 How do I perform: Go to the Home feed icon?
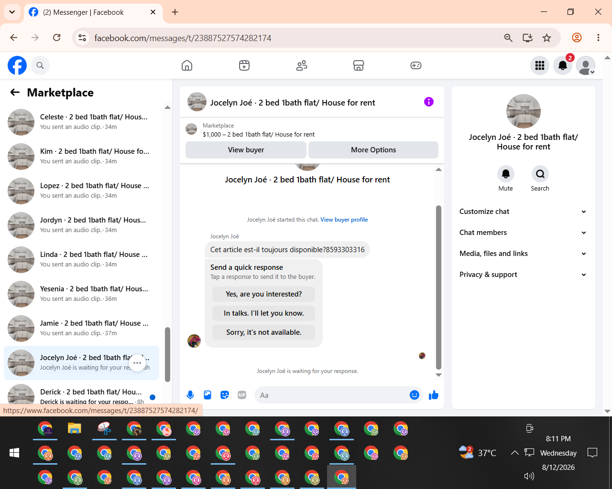coord(187,65)
